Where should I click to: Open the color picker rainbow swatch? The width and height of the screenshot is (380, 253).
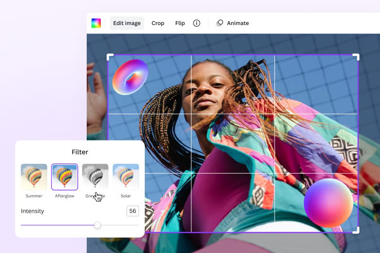(x=96, y=23)
